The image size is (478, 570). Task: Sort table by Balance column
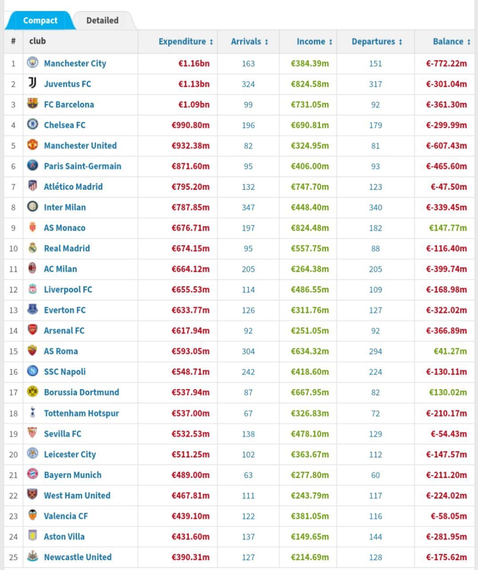tap(451, 41)
